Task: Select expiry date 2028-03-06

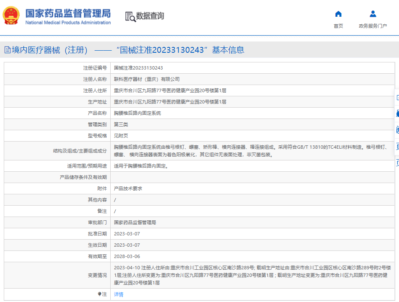Action: [127, 256]
